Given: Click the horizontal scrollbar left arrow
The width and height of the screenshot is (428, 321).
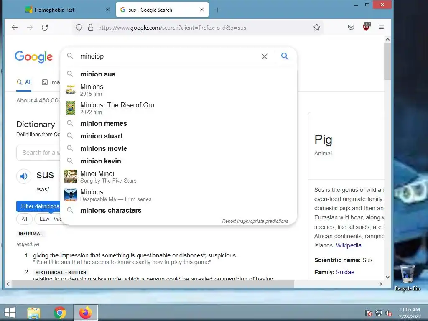Looking at the screenshot, I should (x=8, y=284).
